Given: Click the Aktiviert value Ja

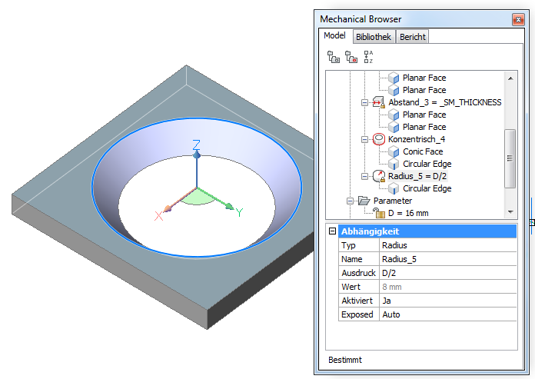Looking at the screenshot, I should [447, 301].
